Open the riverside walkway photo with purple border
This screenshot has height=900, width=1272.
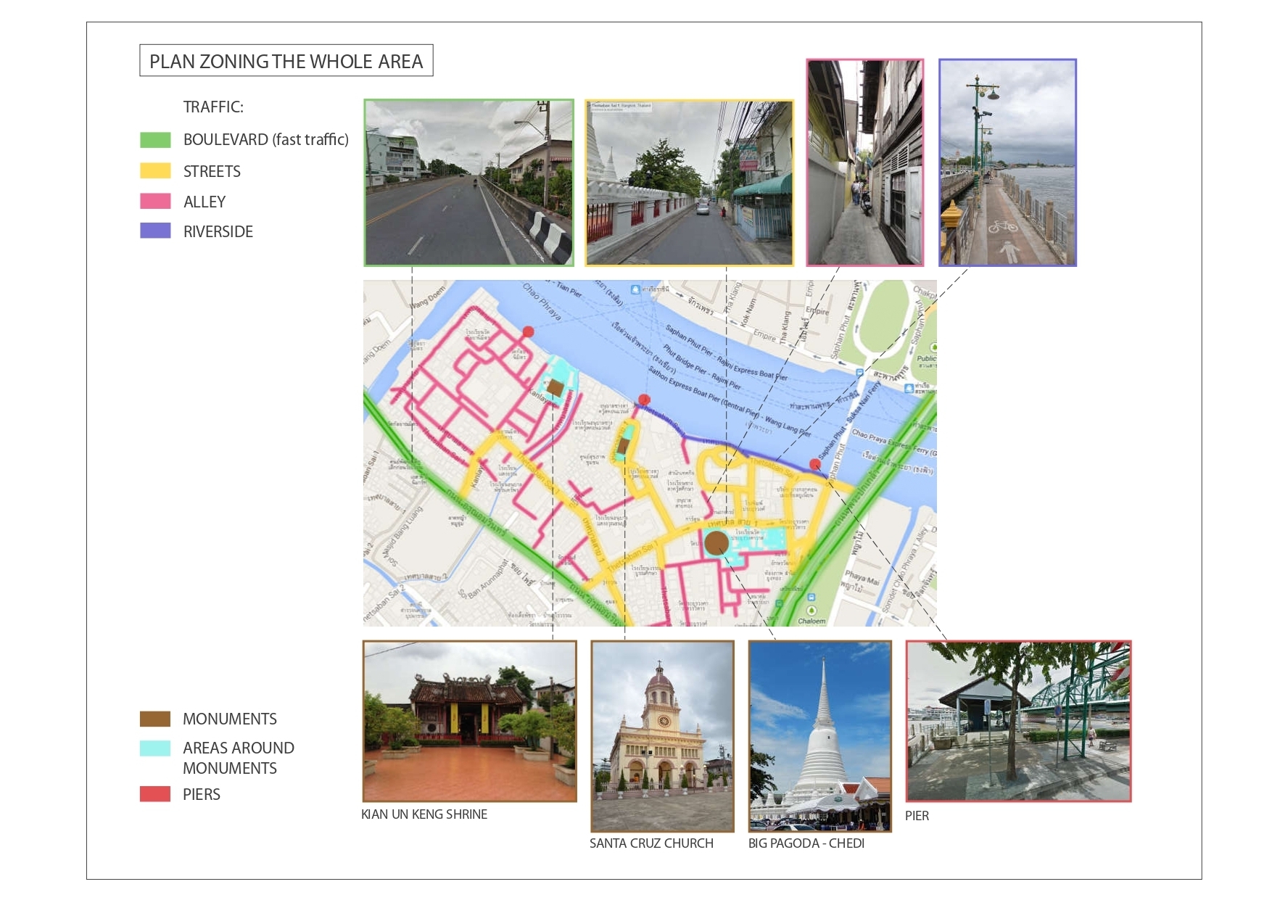click(x=1007, y=163)
